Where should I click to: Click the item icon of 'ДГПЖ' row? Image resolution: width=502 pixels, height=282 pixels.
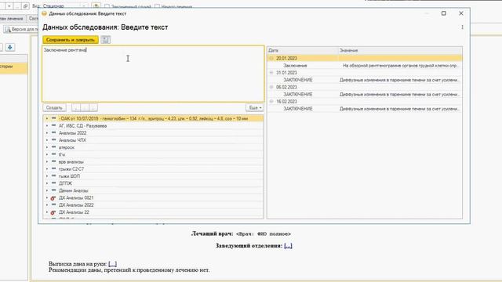[53, 183]
